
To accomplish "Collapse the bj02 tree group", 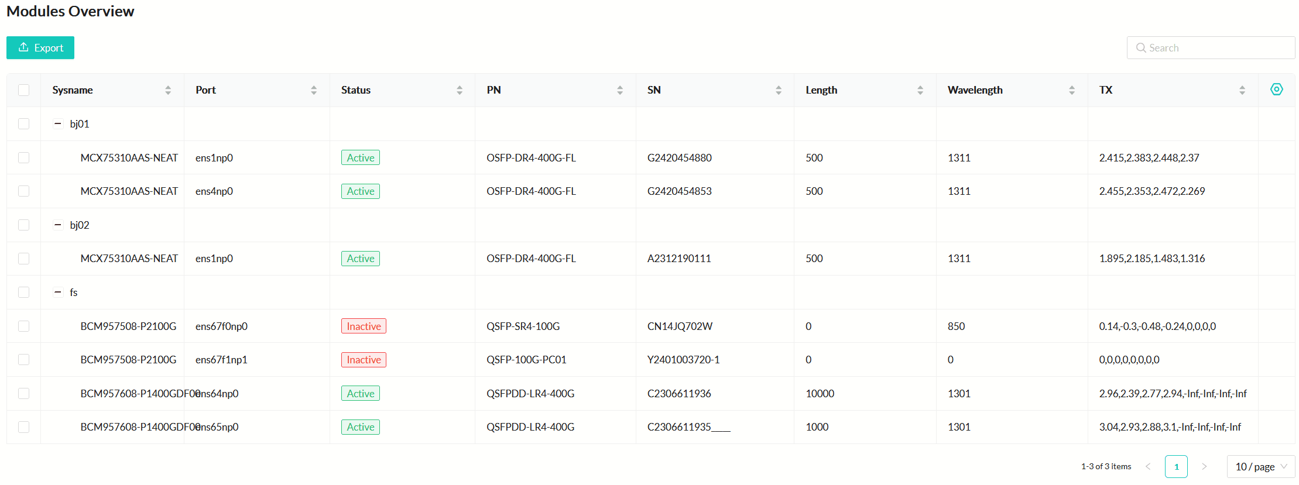I will click(58, 225).
